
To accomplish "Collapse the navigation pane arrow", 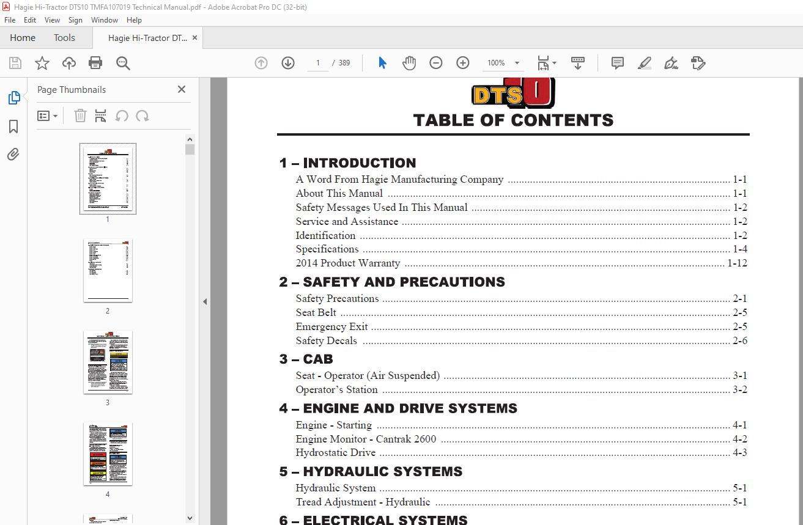I will click(x=205, y=301).
